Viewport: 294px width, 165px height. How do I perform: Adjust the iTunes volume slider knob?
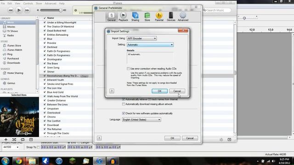tap(61, 10)
